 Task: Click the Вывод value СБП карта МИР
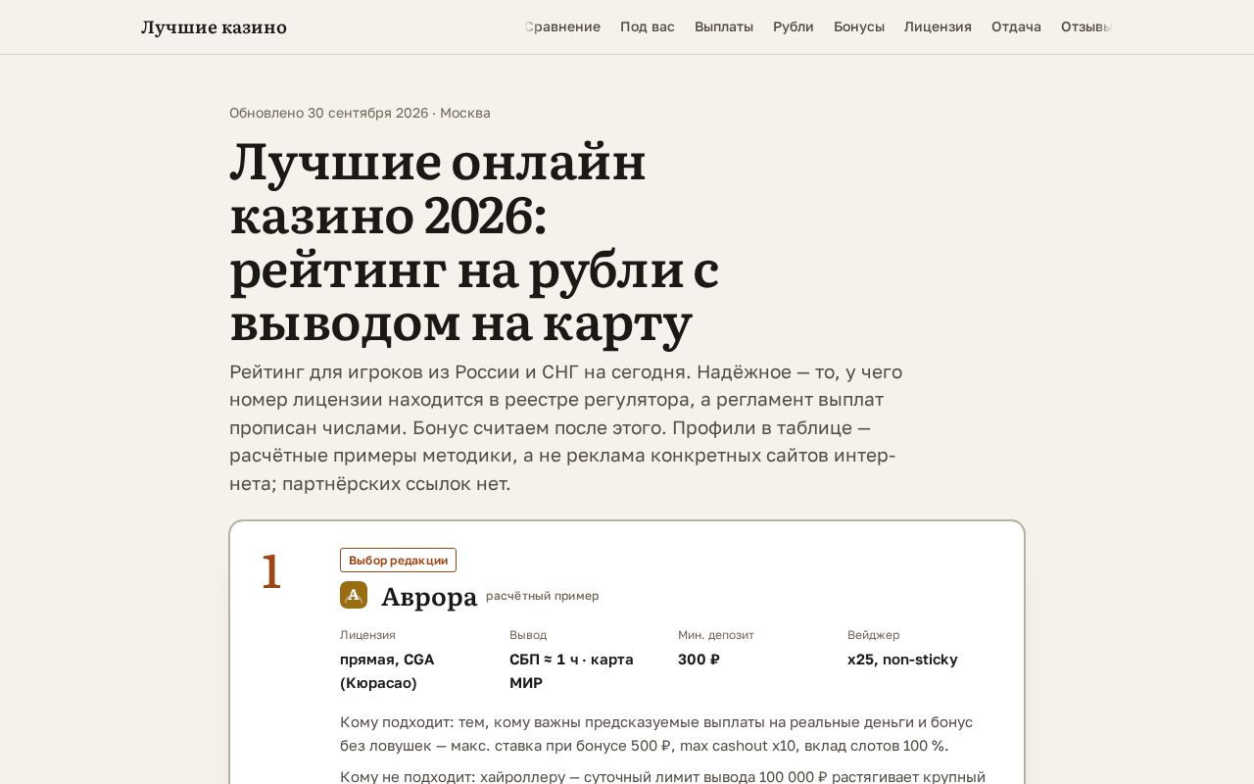coord(571,671)
